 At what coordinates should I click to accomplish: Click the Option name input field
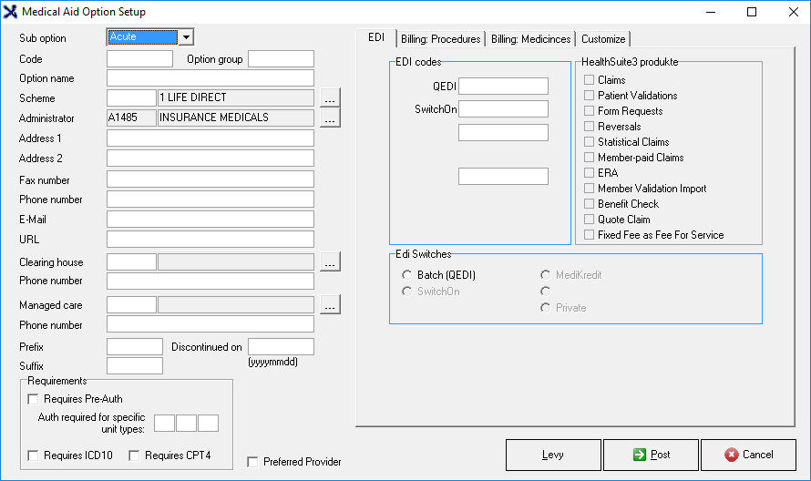click(210, 78)
